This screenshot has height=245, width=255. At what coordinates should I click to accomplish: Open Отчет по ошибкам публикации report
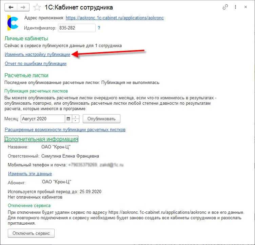(36, 63)
